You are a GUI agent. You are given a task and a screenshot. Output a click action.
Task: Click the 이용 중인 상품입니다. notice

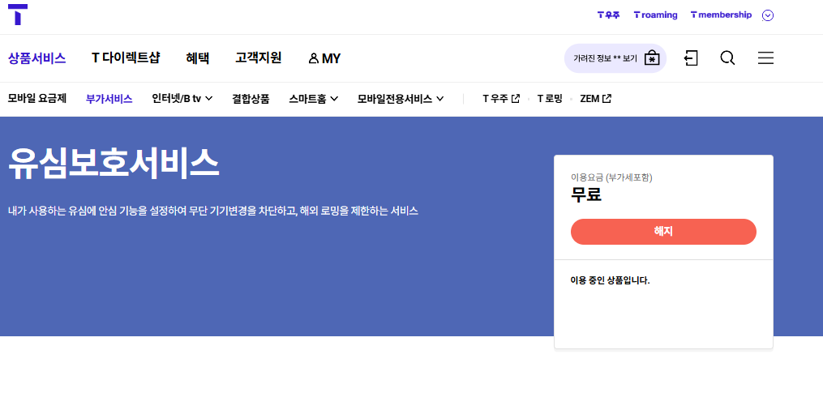[610, 280]
